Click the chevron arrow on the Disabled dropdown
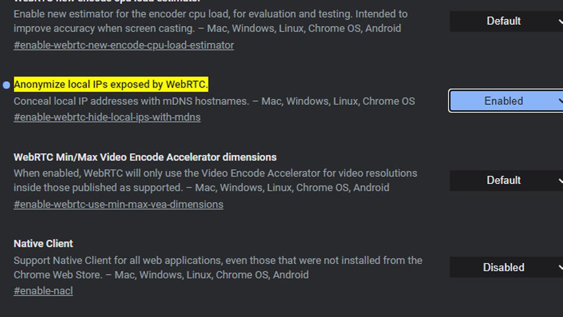The image size is (563, 317). [560, 267]
